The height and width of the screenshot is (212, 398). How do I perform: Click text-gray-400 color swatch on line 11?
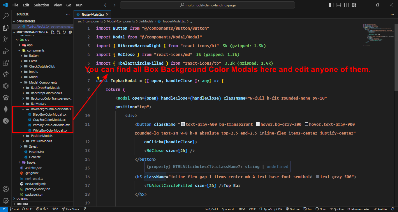click(x=183, y=124)
